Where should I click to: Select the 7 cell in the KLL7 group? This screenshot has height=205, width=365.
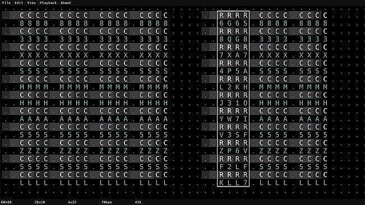pos(246,183)
